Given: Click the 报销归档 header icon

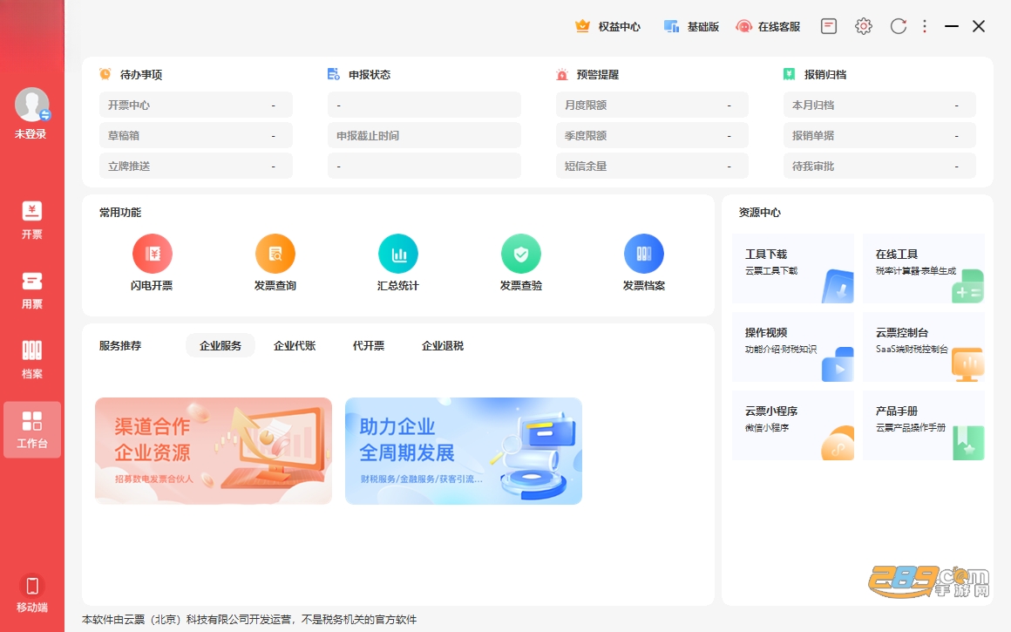Looking at the screenshot, I should (x=790, y=74).
